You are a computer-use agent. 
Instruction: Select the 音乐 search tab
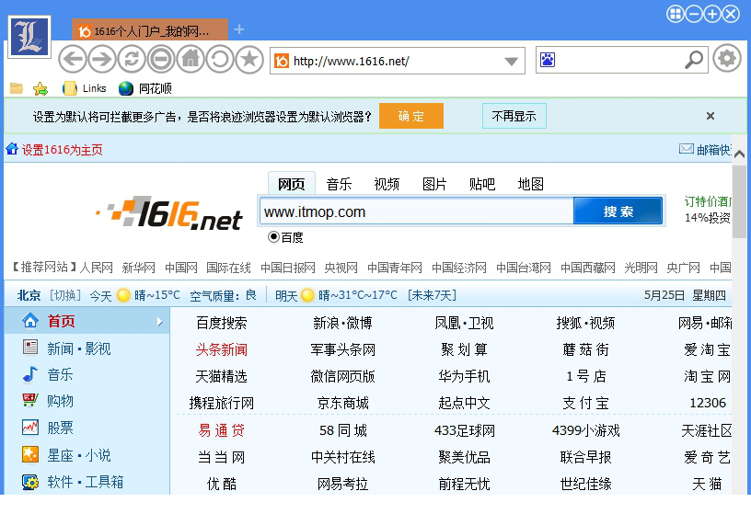[x=339, y=184]
